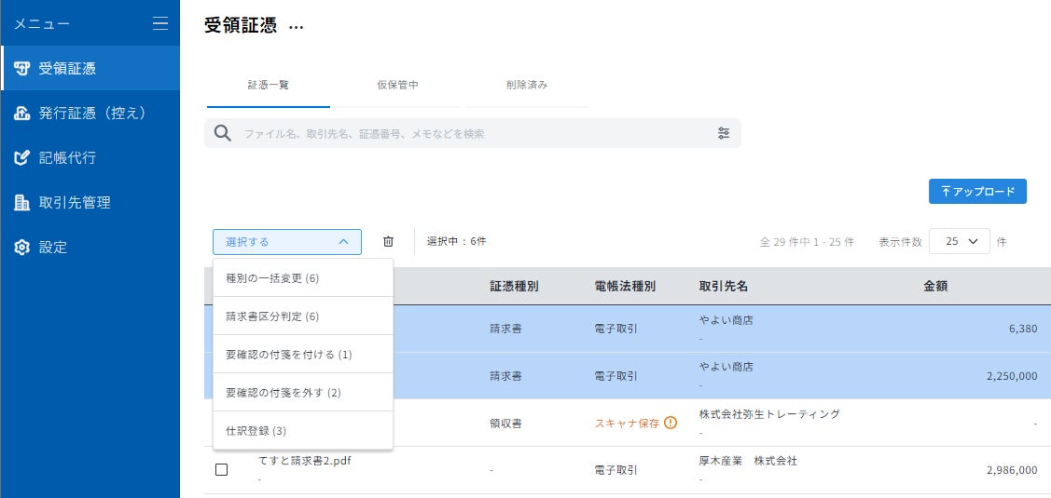Open the 受領証憑 title ellipsis menu
Viewport: 1051px width, 498px height.
(297, 27)
